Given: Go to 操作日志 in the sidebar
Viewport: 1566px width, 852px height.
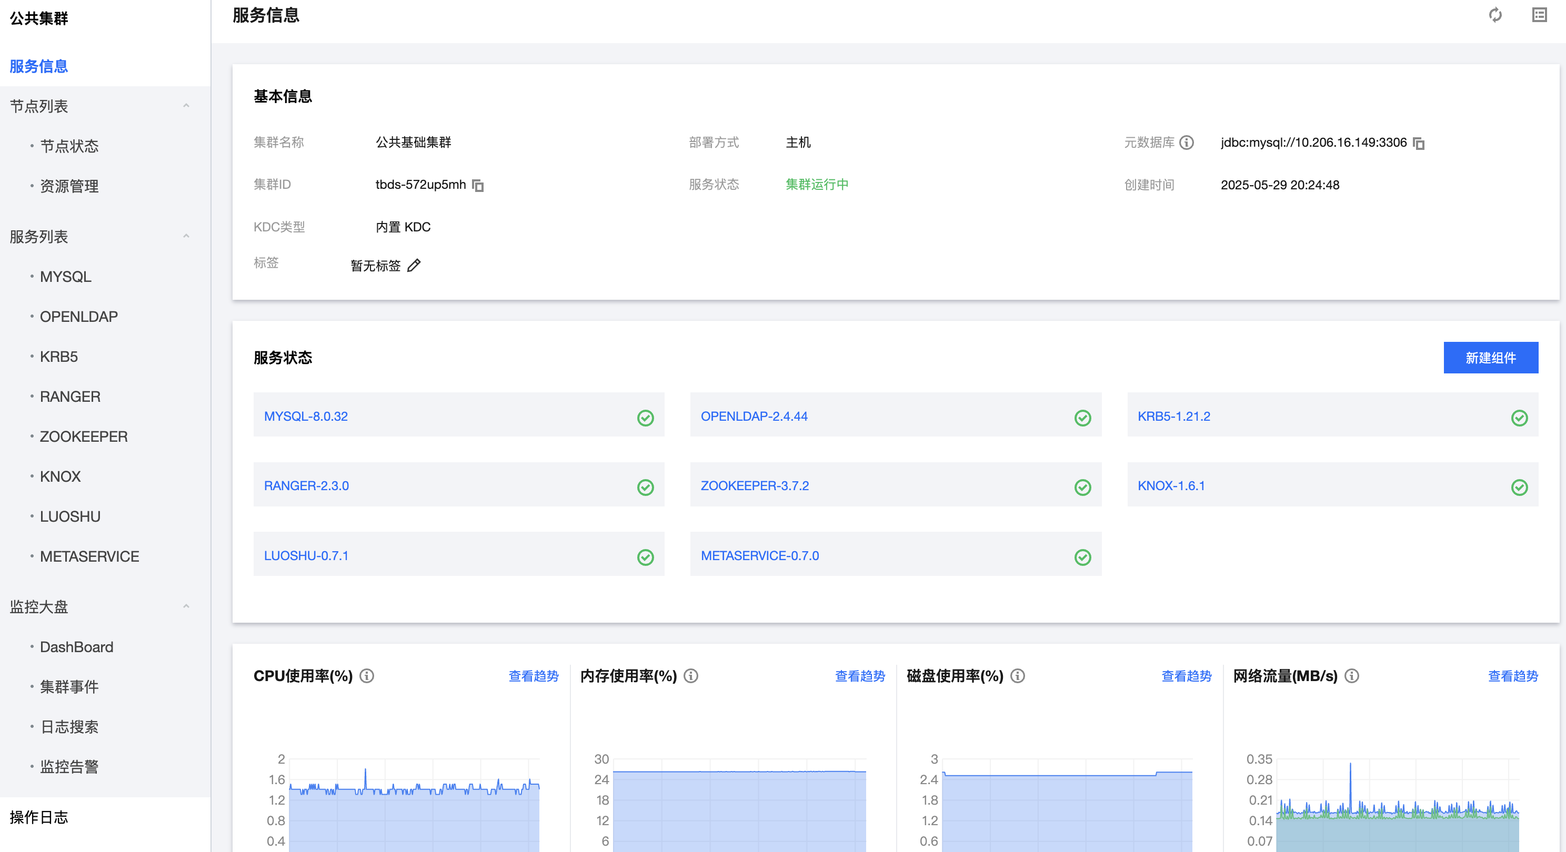Looking at the screenshot, I should 39,817.
